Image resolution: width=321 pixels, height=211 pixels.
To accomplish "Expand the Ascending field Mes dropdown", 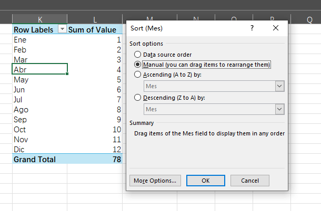I will 279,87.
